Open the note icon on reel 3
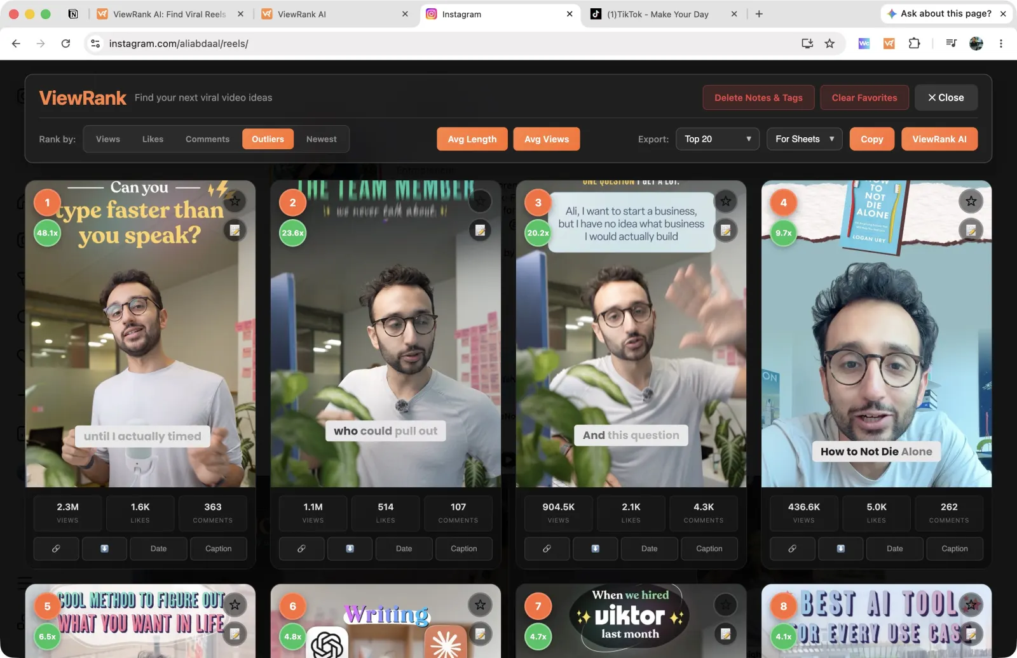The height and width of the screenshot is (658, 1017). [x=726, y=231]
